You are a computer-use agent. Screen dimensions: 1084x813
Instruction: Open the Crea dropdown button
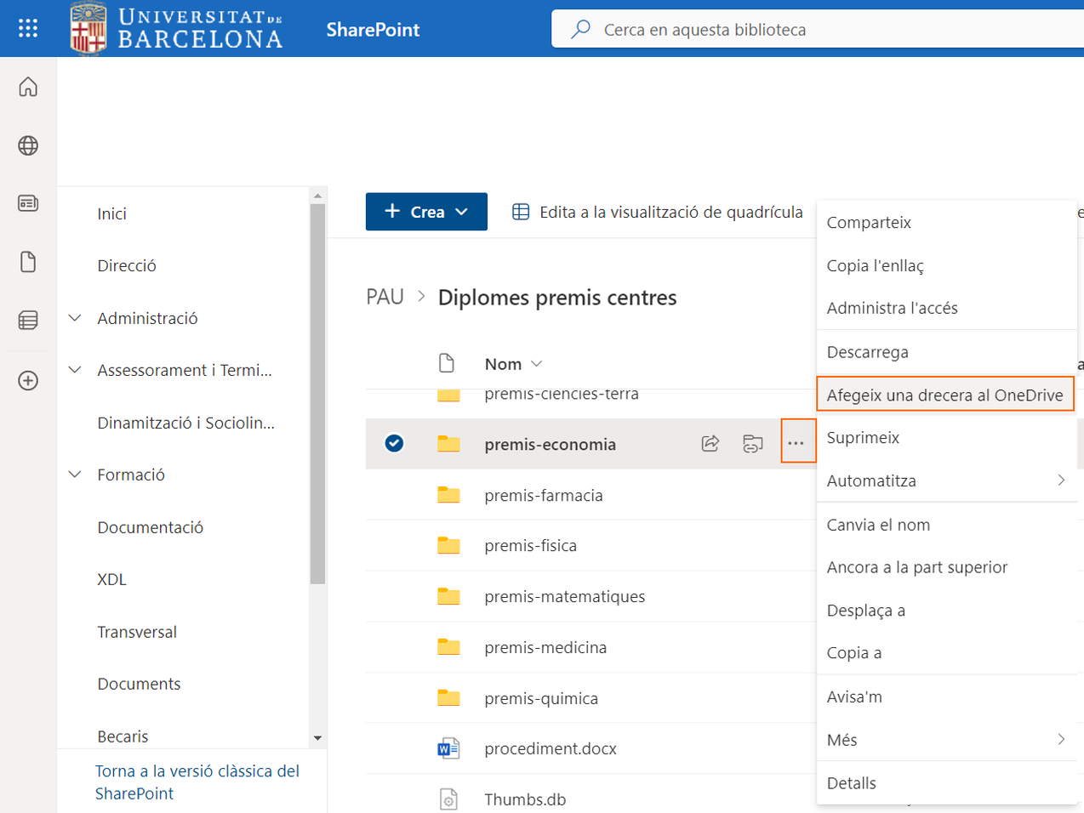coord(426,212)
